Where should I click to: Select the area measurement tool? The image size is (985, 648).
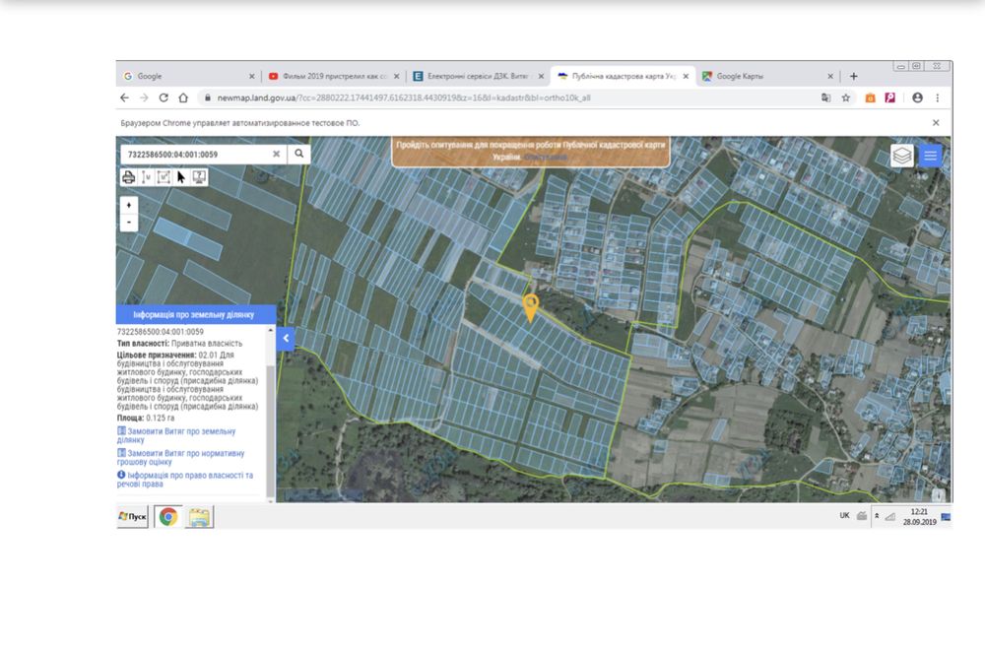[164, 177]
